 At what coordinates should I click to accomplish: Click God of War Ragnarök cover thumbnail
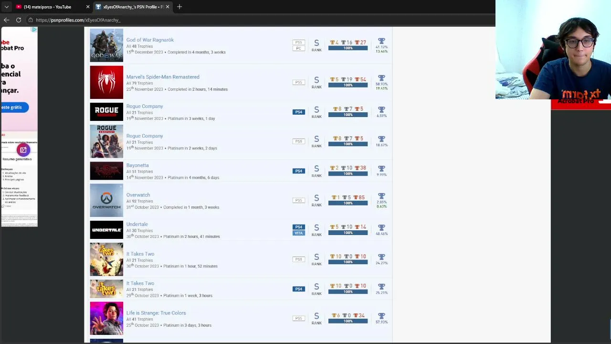106,45
